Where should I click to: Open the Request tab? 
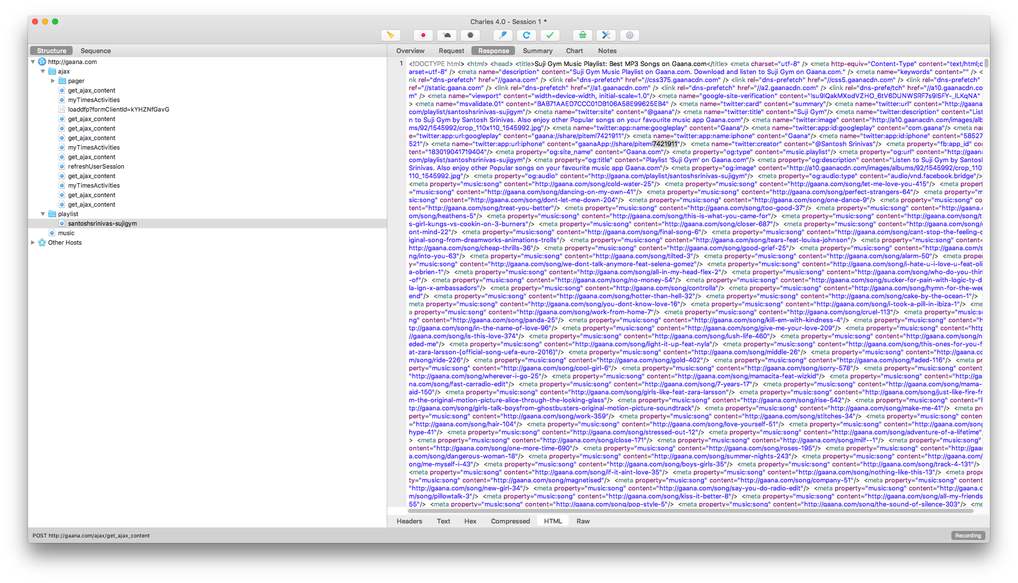tap(451, 51)
